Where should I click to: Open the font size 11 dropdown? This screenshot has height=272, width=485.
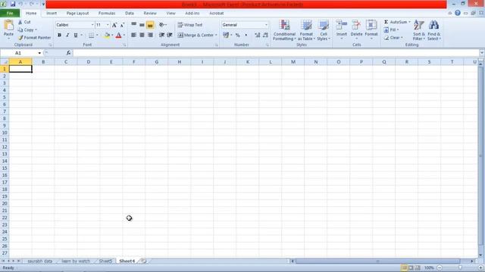click(108, 25)
